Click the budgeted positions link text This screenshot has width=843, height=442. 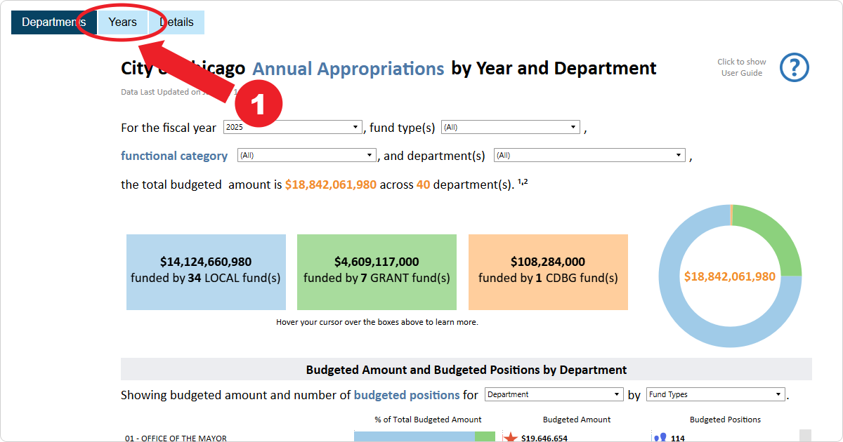tap(407, 395)
